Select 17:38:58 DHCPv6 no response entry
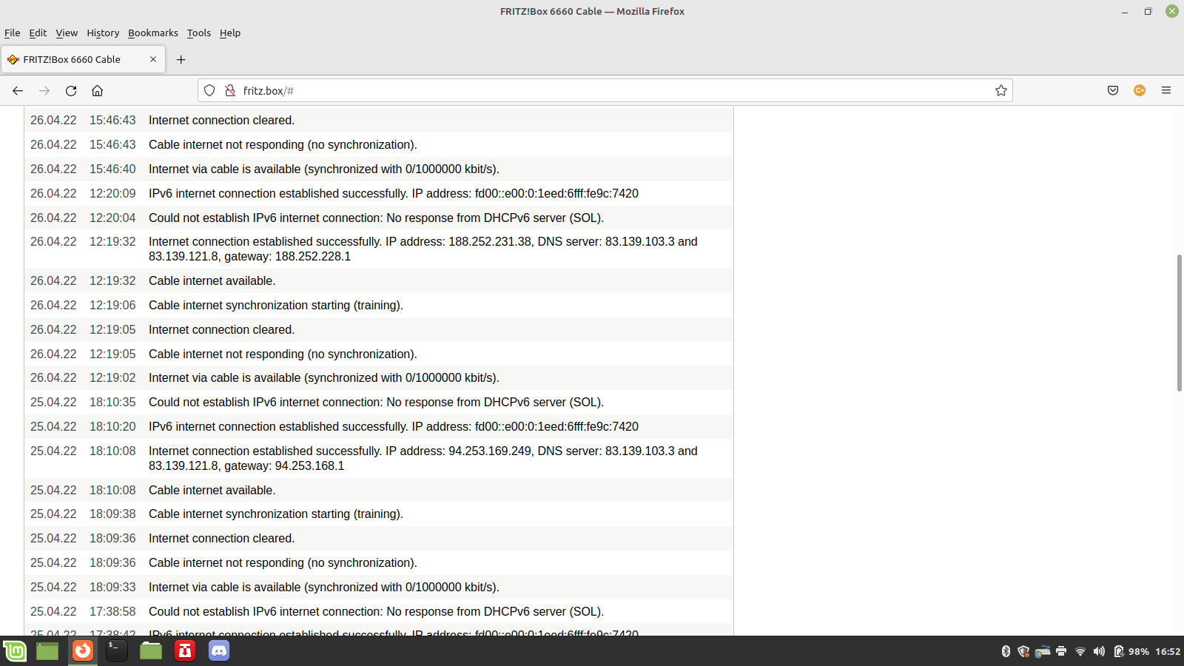Image resolution: width=1184 pixels, height=666 pixels. click(x=379, y=611)
